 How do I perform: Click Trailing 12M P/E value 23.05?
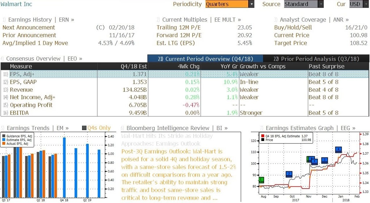pos(245,27)
